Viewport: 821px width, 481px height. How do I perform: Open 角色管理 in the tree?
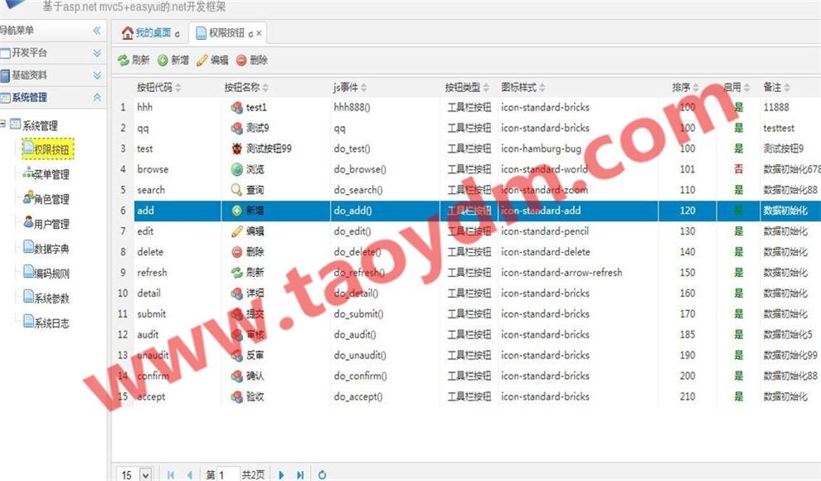click(46, 198)
